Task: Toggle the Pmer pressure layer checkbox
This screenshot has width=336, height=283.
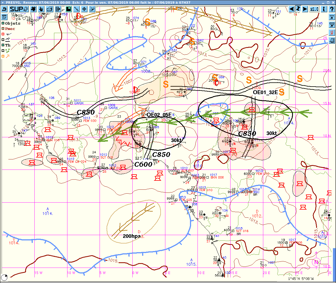Action: [3, 29]
